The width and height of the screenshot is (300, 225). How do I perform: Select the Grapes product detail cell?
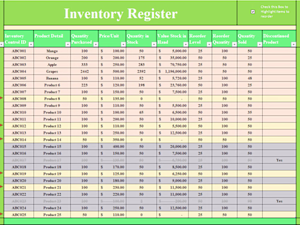pyautogui.click(x=52, y=71)
